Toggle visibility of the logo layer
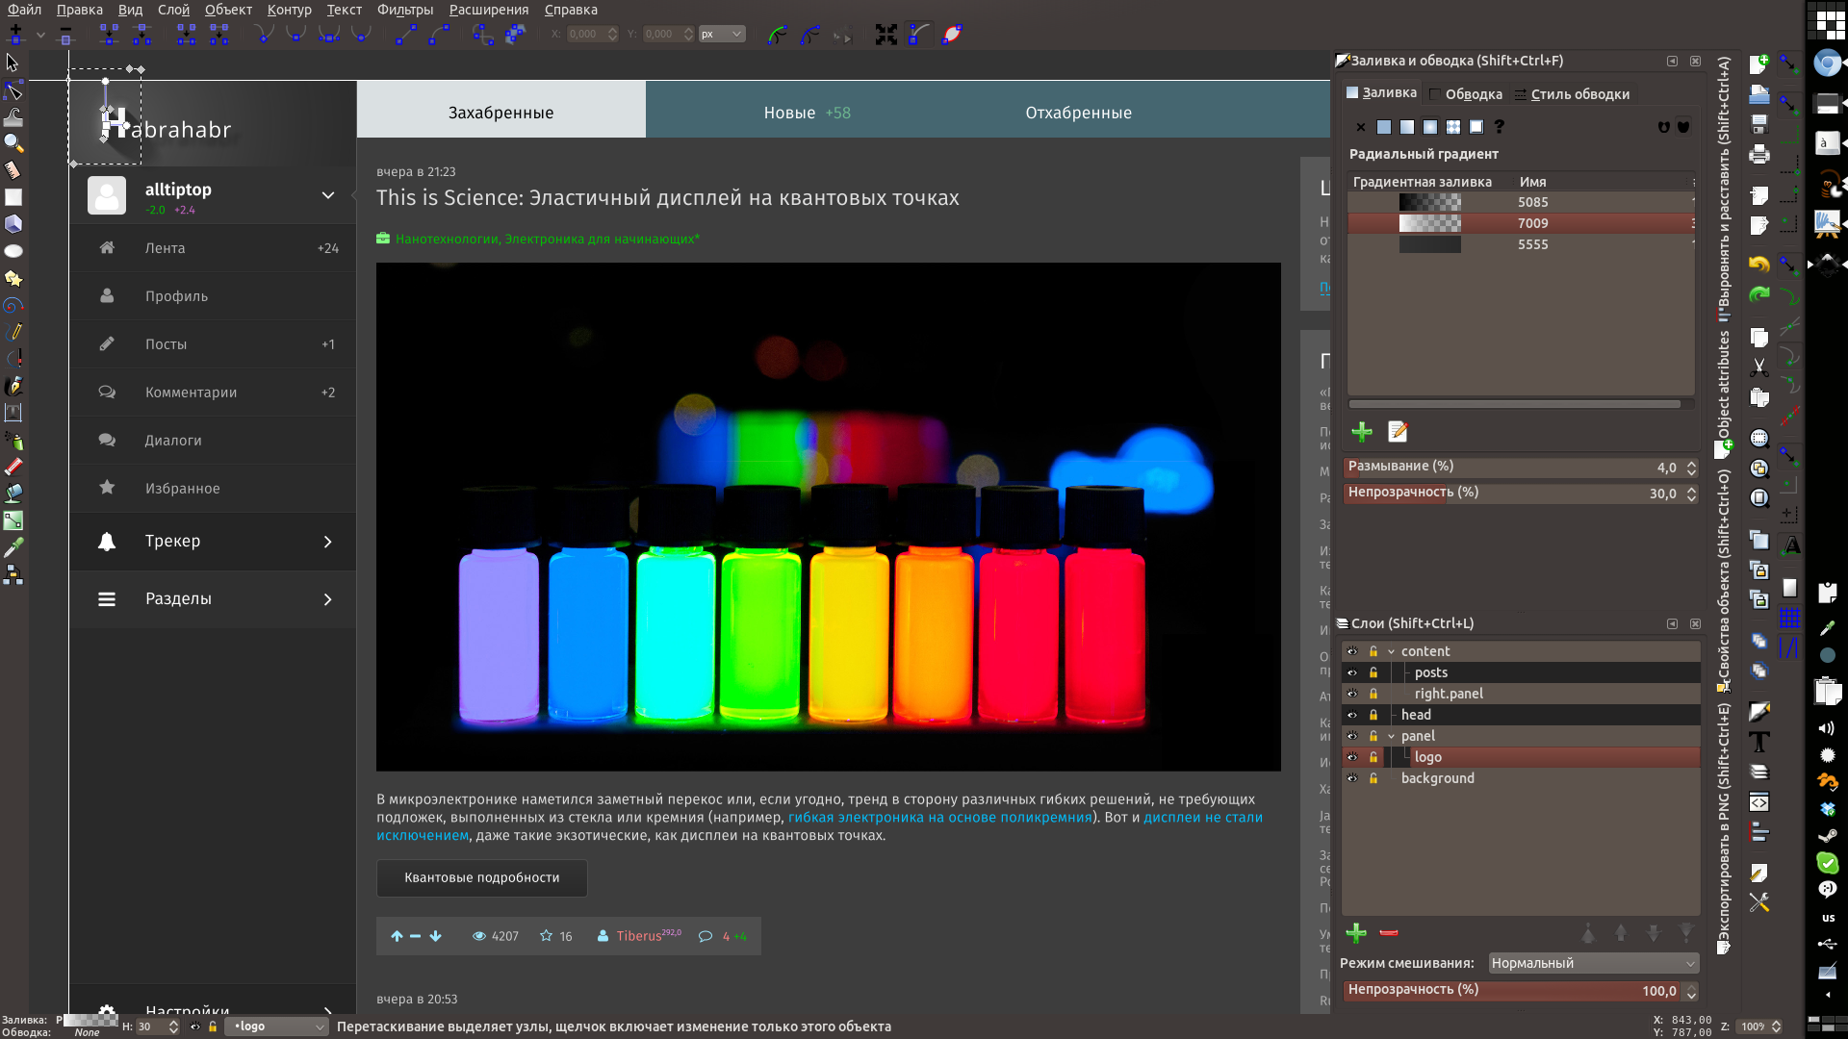 click(x=1349, y=756)
